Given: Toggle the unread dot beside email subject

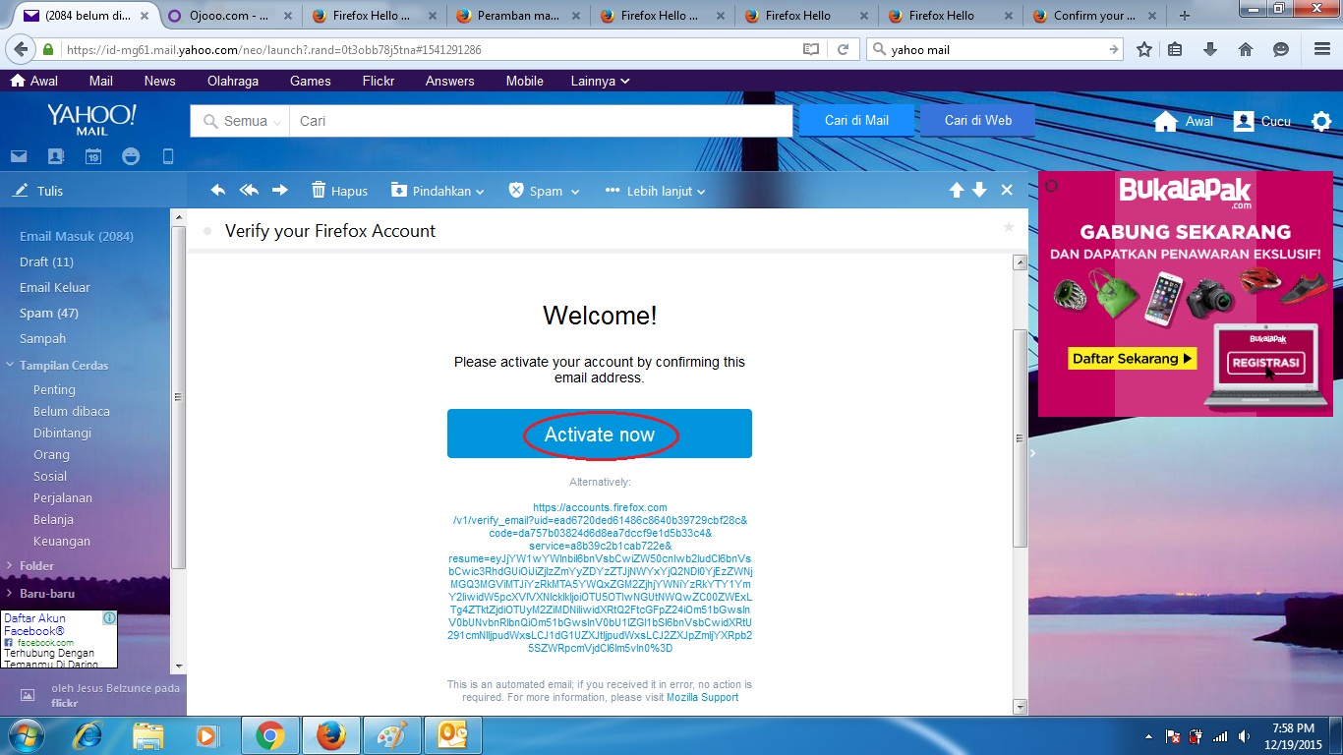Looking at the screenshot, I should click(207, 231).
